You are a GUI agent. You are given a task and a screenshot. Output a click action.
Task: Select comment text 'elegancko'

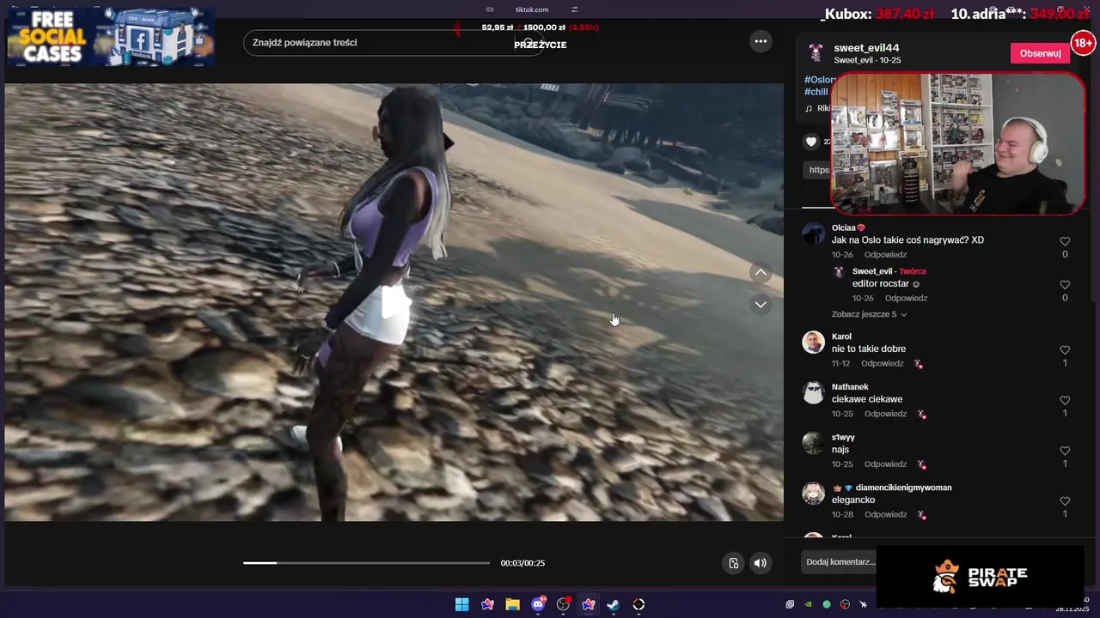click(x=853, y=500)
